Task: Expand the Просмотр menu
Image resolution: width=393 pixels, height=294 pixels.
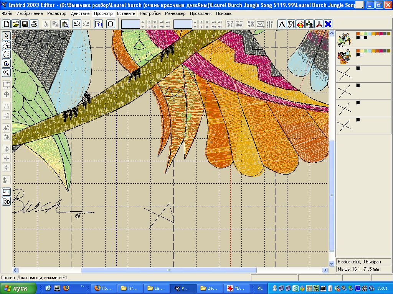Action: coord(103,13)
